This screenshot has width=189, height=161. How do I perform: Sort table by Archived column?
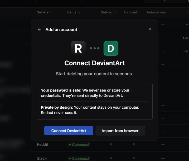[x=132, y=12]
